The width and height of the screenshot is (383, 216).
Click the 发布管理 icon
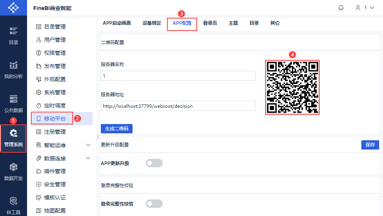(39, 66)
